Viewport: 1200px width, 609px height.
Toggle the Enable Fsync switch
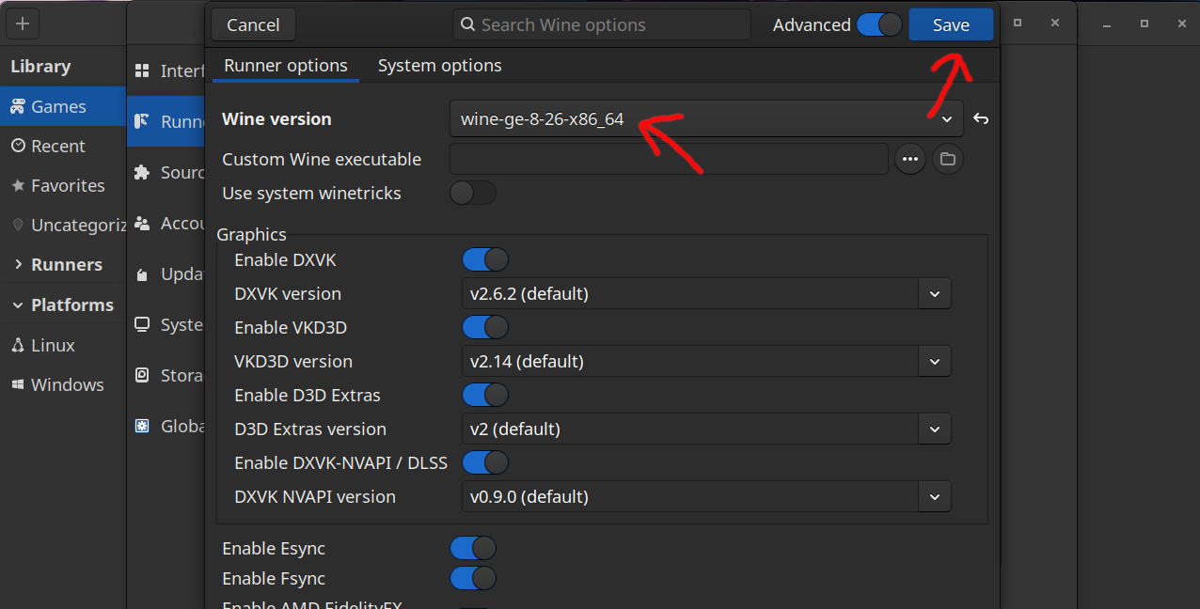[x=473, y=578]
